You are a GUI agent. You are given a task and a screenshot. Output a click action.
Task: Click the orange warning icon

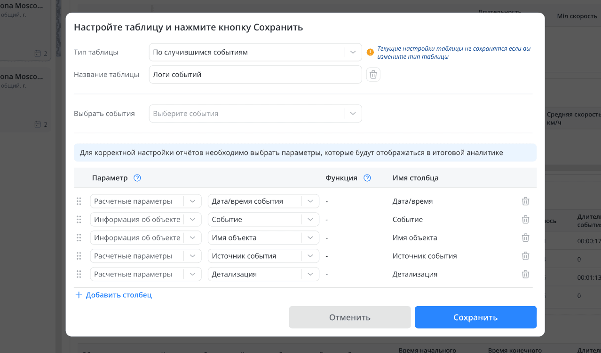pyautogui.click(x=370, y=52)
